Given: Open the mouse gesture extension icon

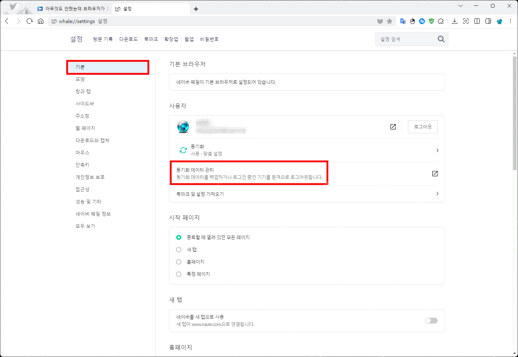Looking at the screenshot, I should tap(413, 21).
